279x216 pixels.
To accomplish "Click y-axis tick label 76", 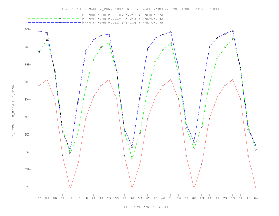I will point(27,169).
